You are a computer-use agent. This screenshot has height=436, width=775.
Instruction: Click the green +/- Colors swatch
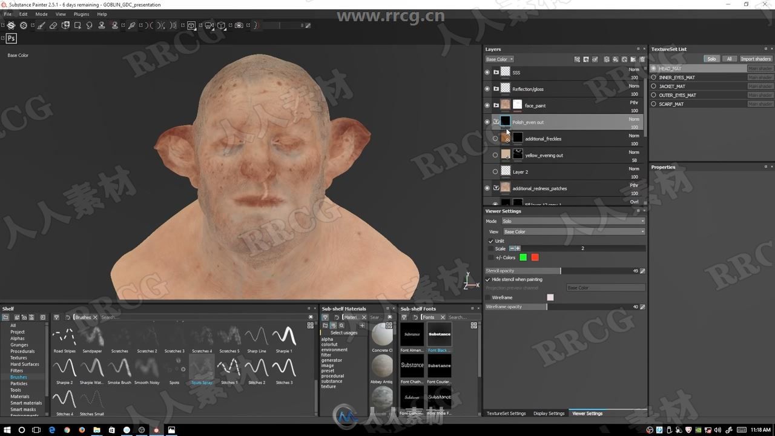pos(523,257)
